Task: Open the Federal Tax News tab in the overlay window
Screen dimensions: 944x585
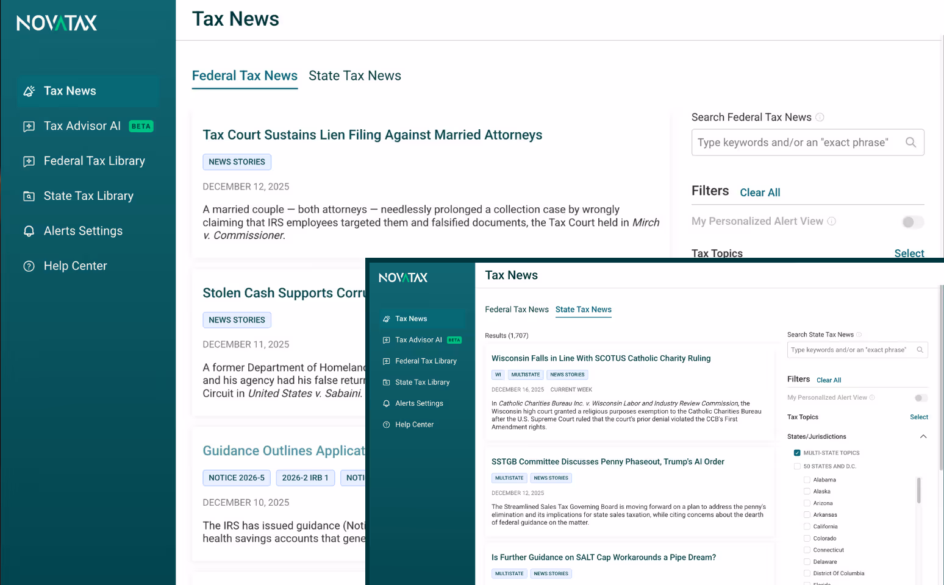Action: [x=517, y=310]
